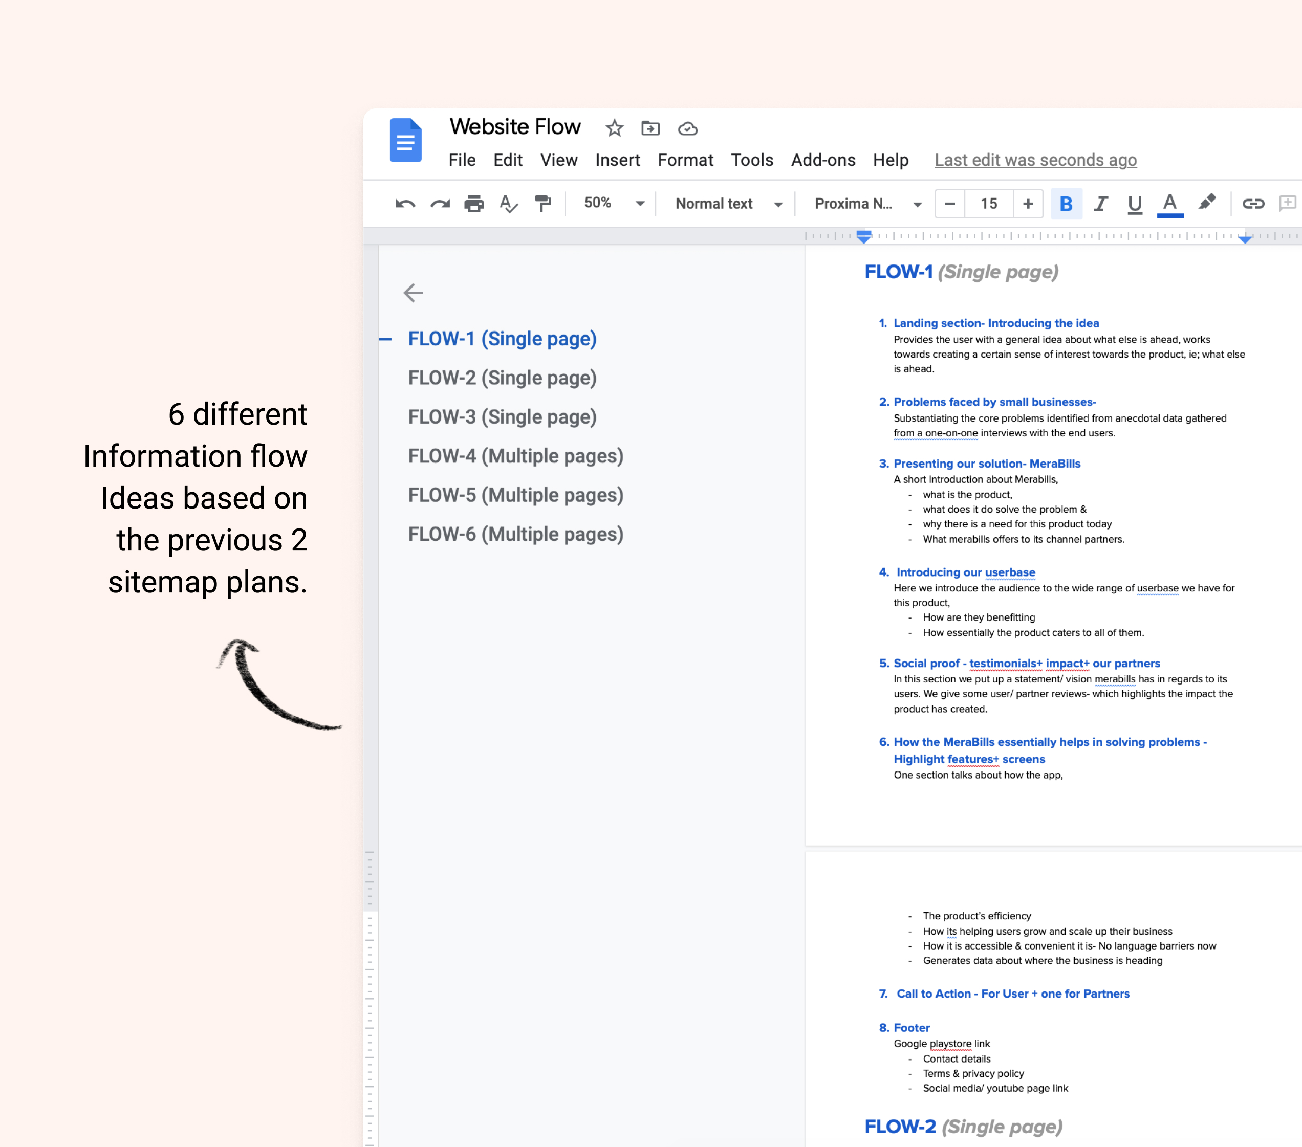Open the move to folder icon
Viewport: 1302px width, 1147px height.
[x=650, y=128]
